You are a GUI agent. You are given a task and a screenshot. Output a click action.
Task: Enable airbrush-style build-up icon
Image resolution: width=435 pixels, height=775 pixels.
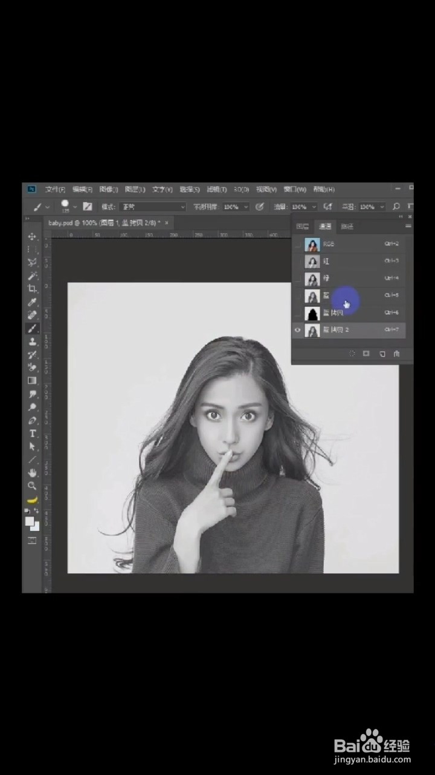click(328, 206)
